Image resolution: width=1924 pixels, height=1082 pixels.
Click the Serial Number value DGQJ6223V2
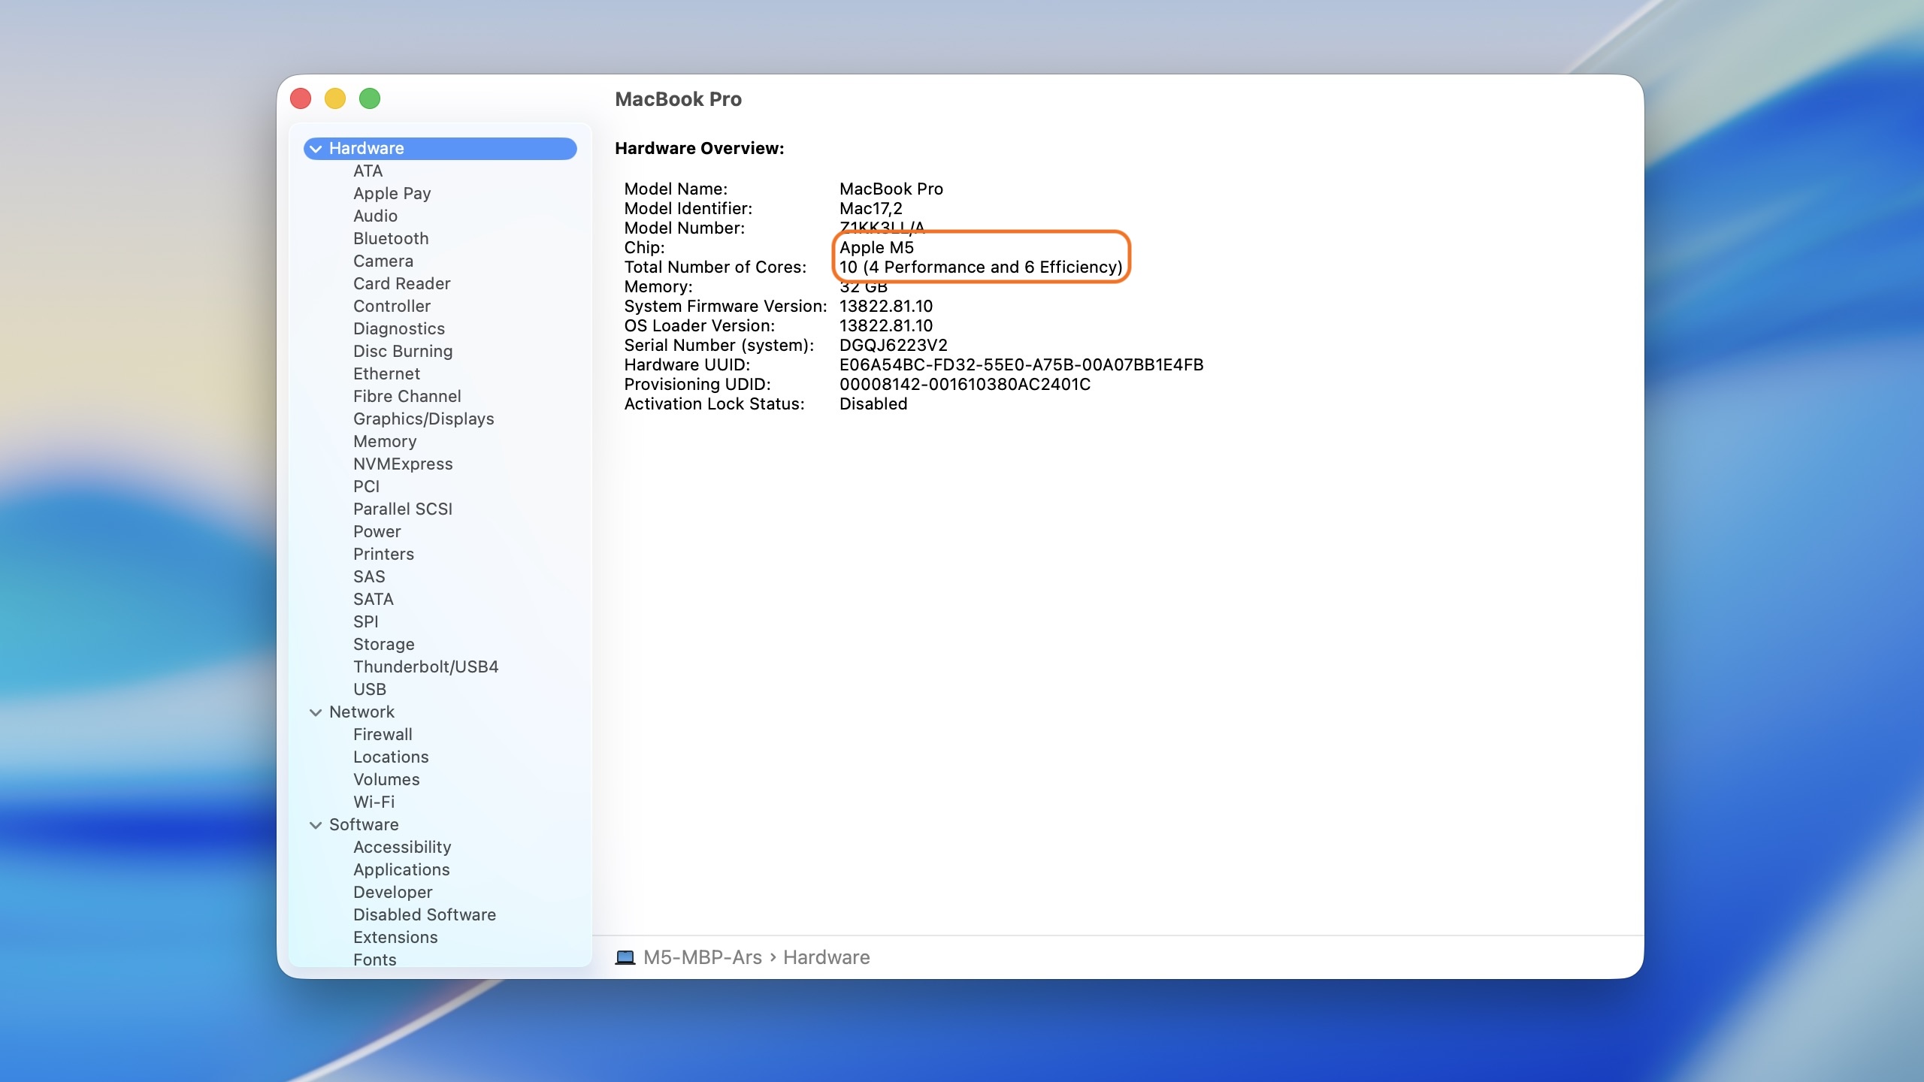pyautogui.click(x=893, y=345)
